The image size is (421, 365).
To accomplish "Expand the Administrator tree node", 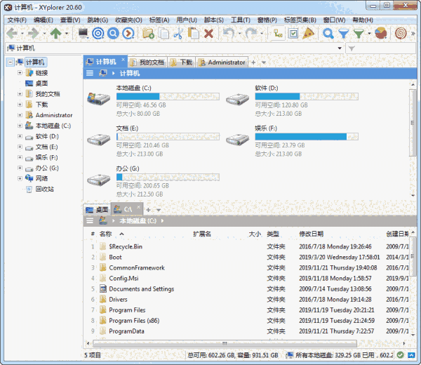I will pyautogui.click(x=20, y=115).
